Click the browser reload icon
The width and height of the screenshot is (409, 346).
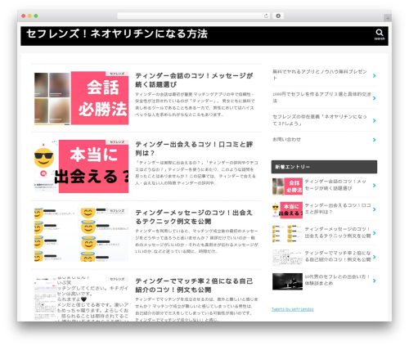click(x=266, y=16)
